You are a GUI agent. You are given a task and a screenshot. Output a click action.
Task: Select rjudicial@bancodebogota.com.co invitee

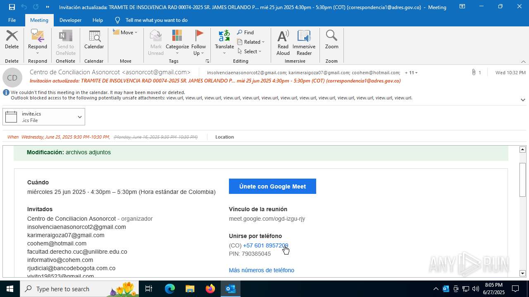pos(71,268)
